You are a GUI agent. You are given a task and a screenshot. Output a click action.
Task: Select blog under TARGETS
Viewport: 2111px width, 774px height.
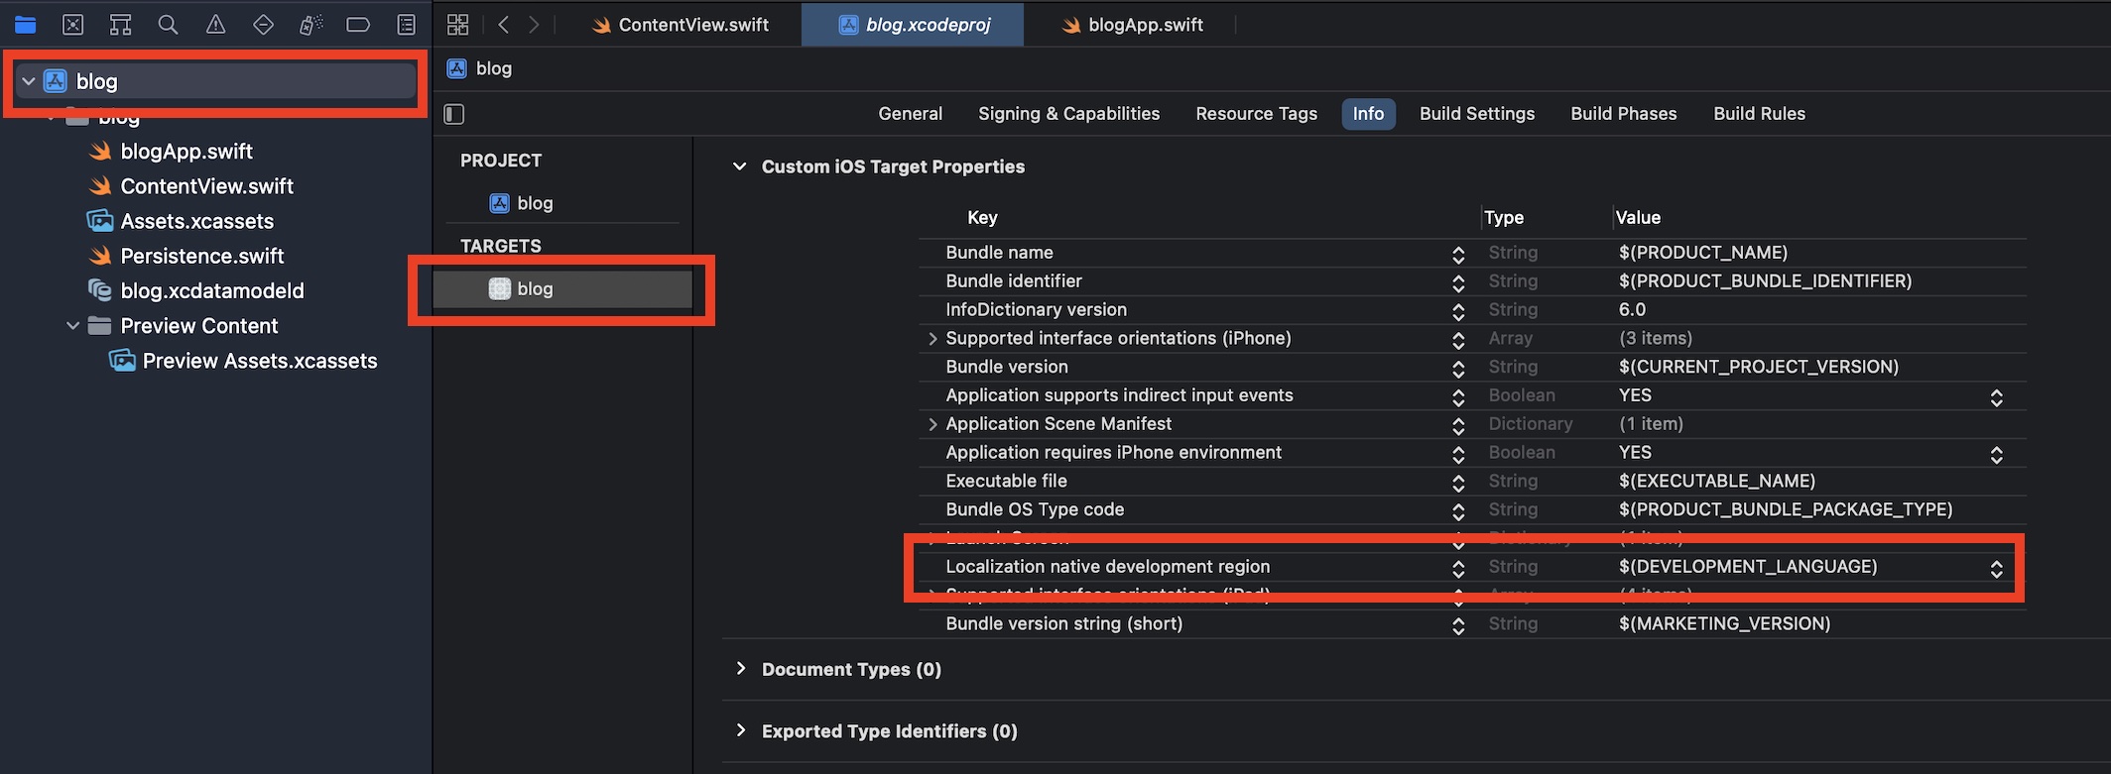click(x=562, y=289)
